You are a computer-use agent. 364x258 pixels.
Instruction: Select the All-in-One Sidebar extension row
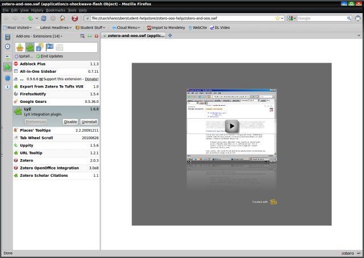click(56, 72)
